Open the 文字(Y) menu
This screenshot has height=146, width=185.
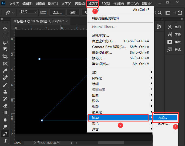coord(66,4)
